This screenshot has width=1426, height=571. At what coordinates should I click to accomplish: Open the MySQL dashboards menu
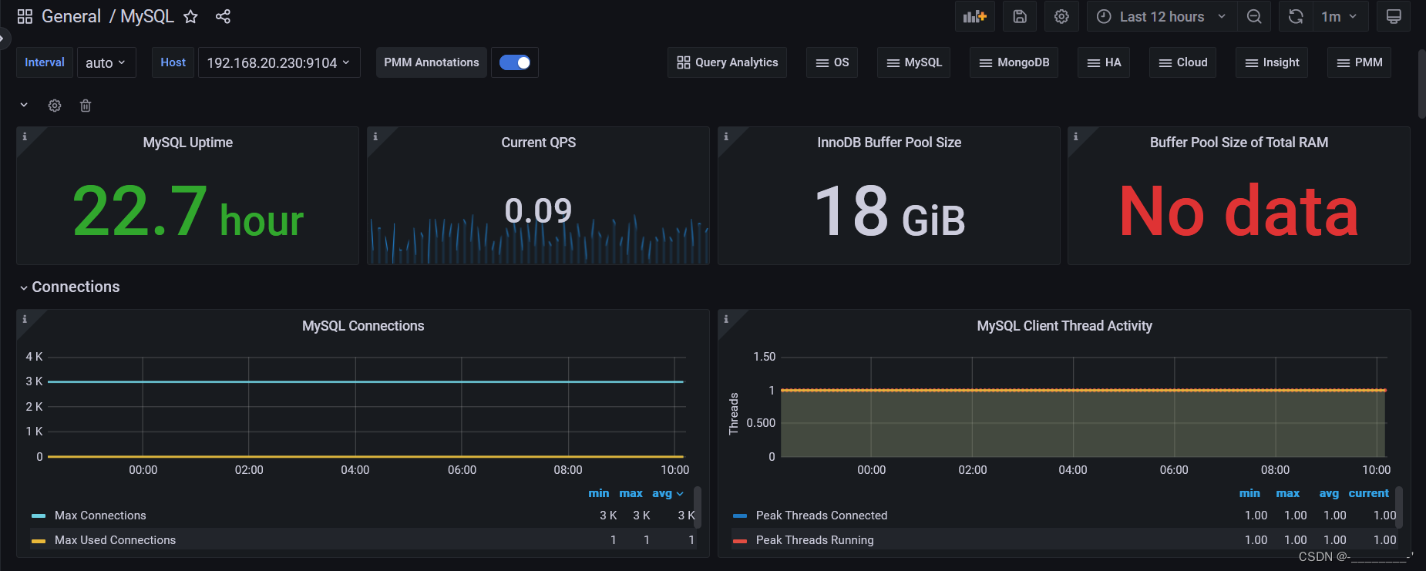(914, 62)
